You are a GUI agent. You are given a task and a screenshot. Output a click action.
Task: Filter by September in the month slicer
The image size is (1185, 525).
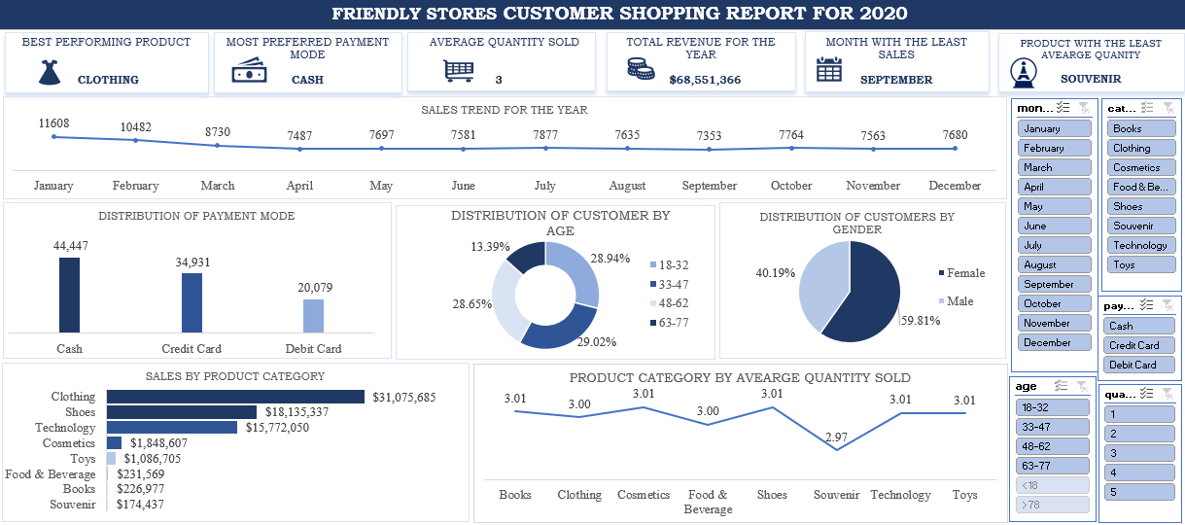point(1054,284)
